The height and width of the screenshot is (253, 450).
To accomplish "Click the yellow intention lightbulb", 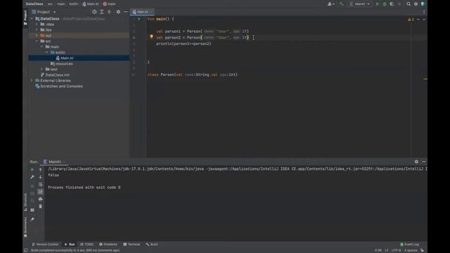I will (151, 37).
